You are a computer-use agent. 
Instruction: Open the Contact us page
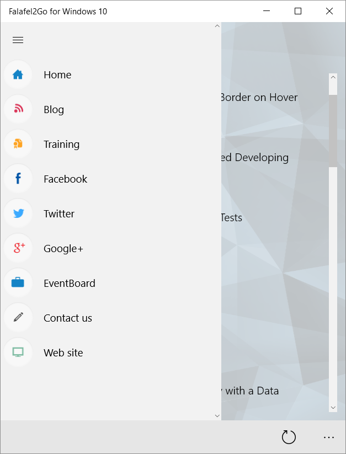pos(67,318)
